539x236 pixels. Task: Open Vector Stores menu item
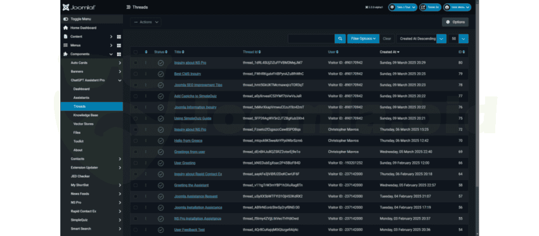(x=83, y=124)
